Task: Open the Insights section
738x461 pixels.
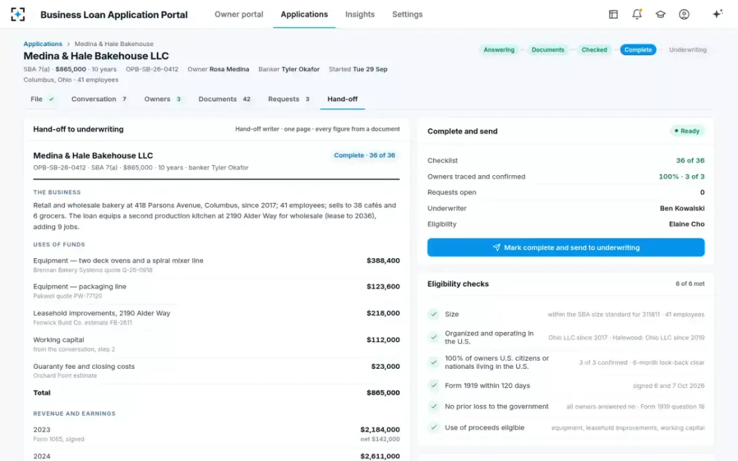Action: point(360,14)
